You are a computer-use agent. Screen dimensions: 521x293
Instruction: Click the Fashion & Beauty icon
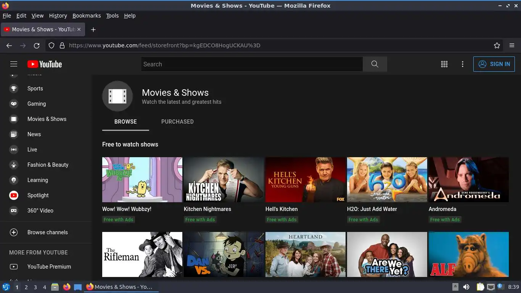(x=14, y=165)
